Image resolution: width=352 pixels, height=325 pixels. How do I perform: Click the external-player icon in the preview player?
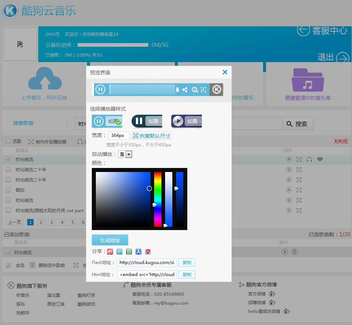point(203,90)
